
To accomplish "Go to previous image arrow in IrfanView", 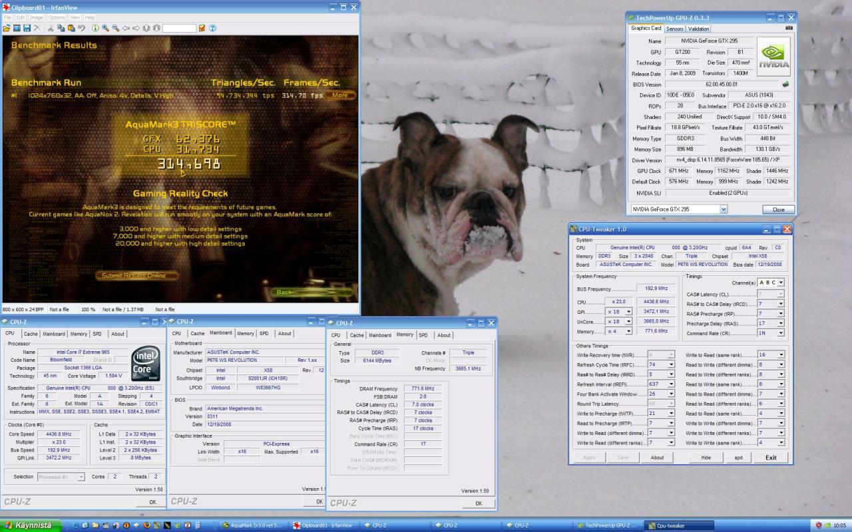I will [x=126, y=28].
